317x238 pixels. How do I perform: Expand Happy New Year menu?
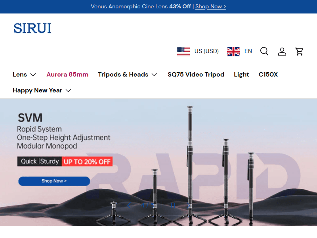[x=42, y=90]
